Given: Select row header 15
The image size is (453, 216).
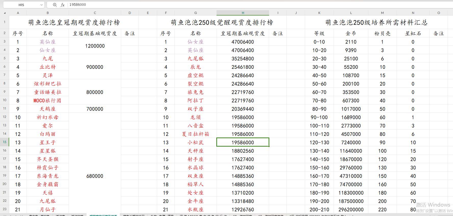Looking at the screenshot, I should coord(5,142).
